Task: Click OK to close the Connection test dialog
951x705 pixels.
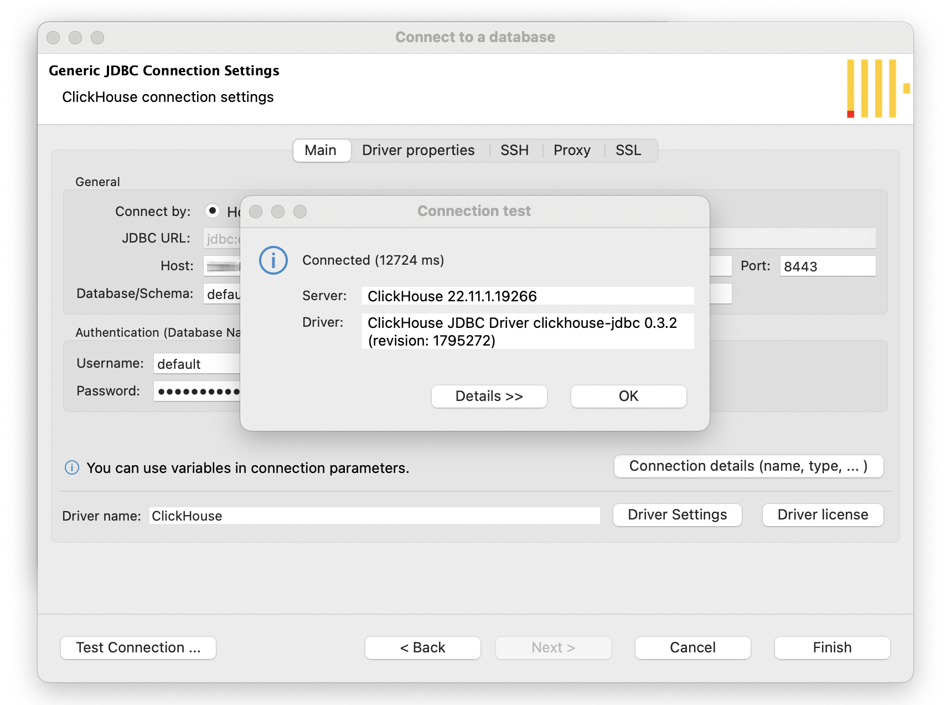Action: click(628, 396)
